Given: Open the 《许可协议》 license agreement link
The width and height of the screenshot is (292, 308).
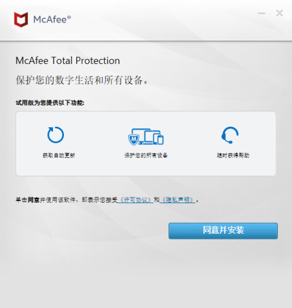Looking at the screenshot, I should [136, 200].
